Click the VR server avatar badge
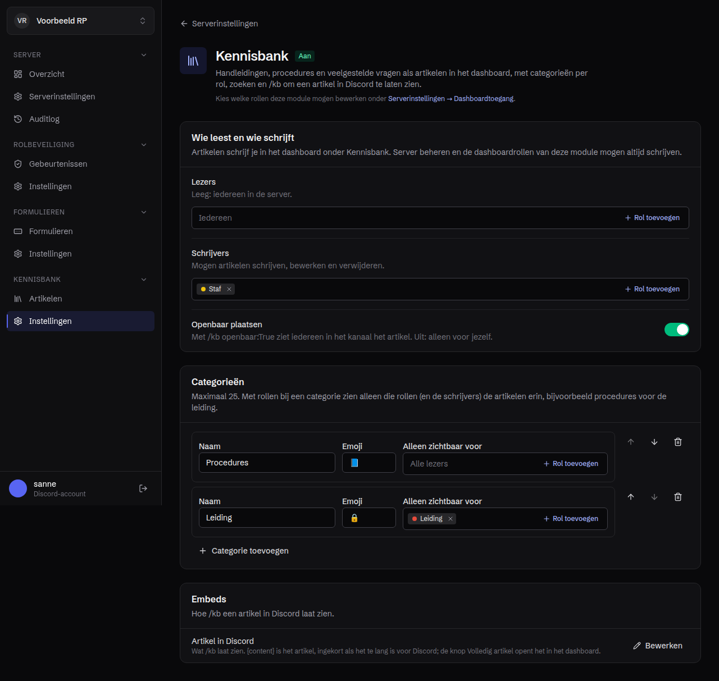The height and width of the screenshot is (681, 719). (22, 21)
